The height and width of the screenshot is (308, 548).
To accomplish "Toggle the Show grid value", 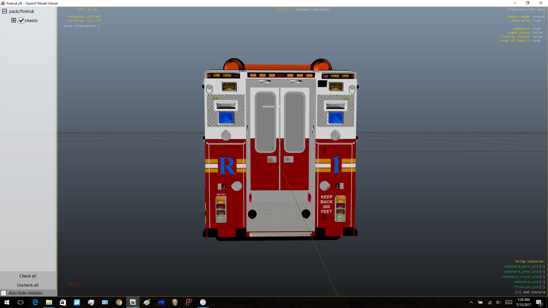I will pyautogui.click(x=536, y=21).
